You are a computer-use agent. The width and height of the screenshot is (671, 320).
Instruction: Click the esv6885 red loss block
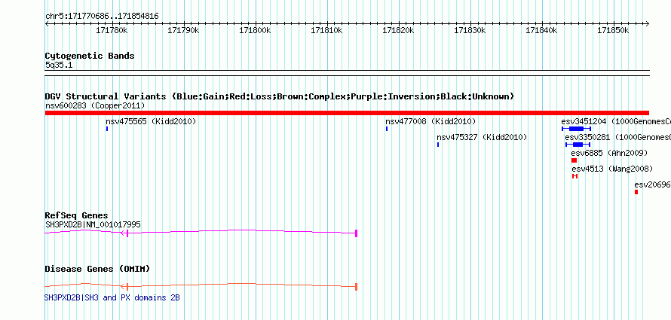(574, 160)
